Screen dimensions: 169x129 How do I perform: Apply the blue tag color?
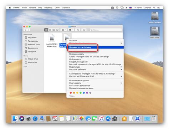[x=84, y=93]
